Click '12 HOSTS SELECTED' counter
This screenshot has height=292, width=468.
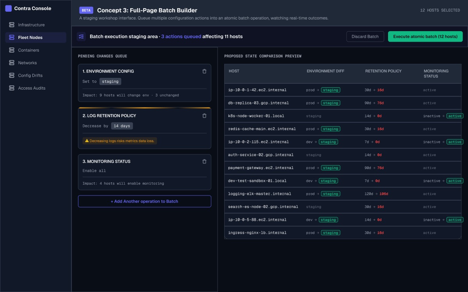(x=440, y=11)
